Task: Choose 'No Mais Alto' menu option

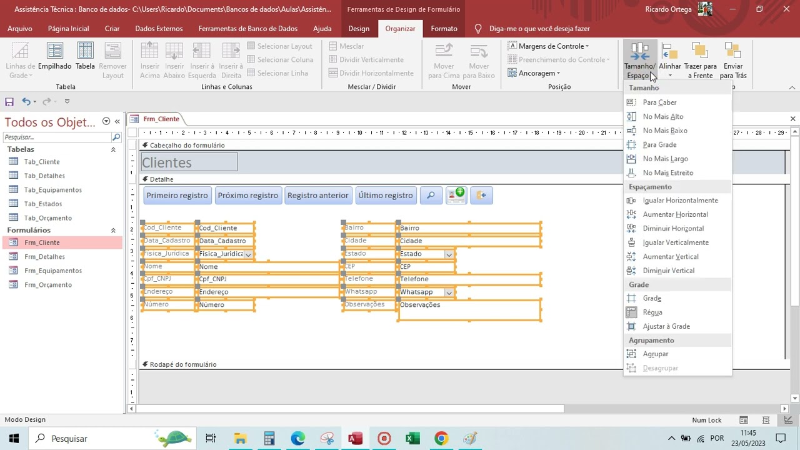Action: (677, 116)
